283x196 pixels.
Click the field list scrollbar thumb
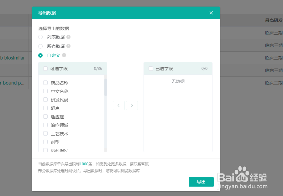tap(106, 87)
